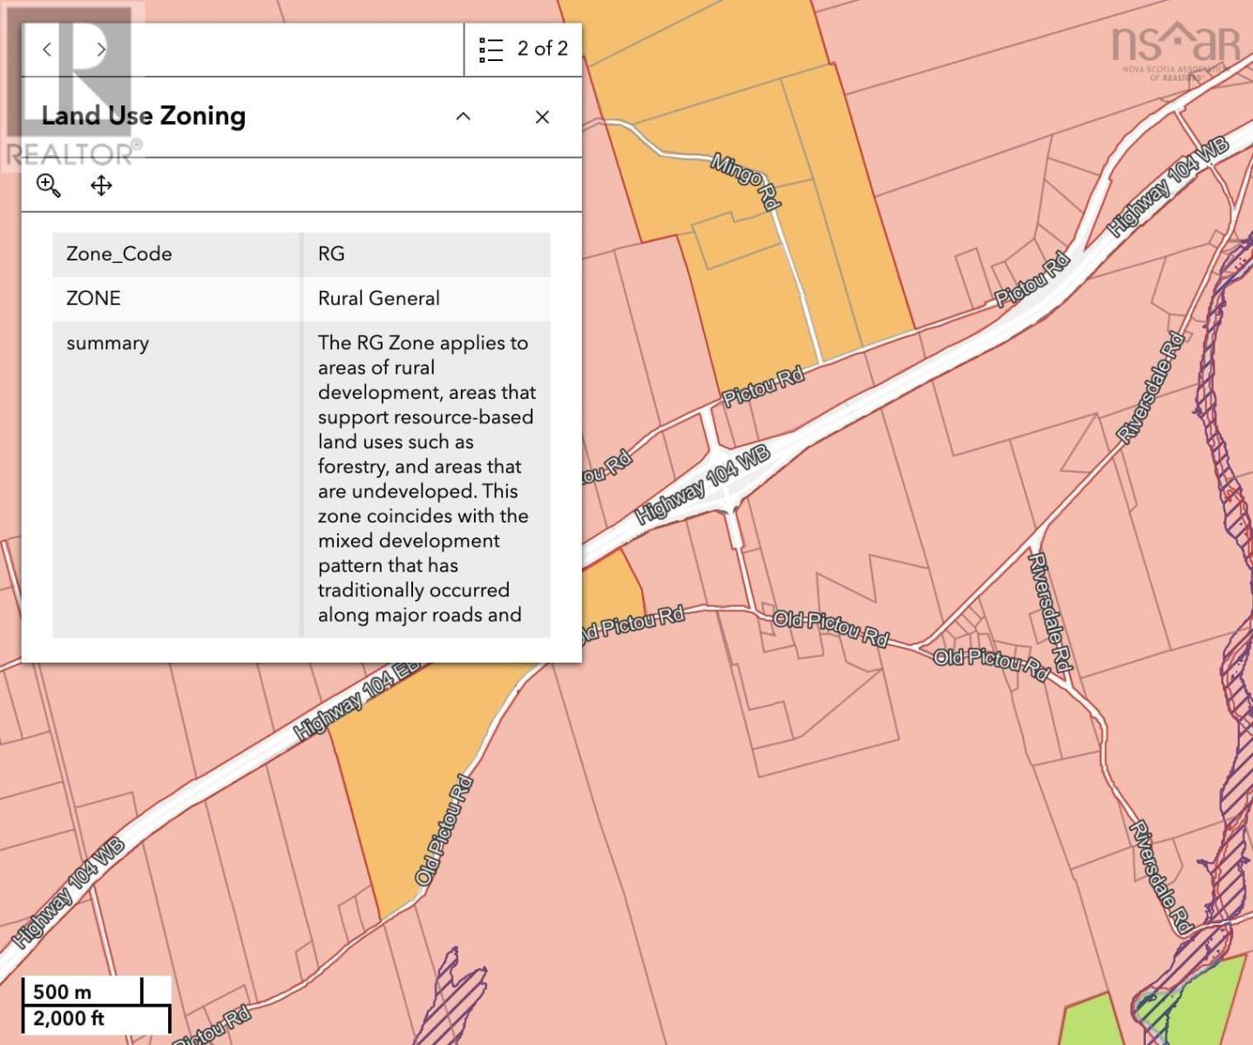Click the Rural General zone value
1253x1045 pixels.
pos(377,298)
